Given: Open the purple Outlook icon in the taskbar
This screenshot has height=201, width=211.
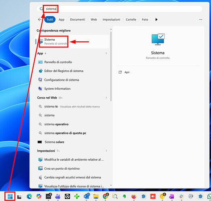Looking at the screenshot, I should tap(172, 197).
